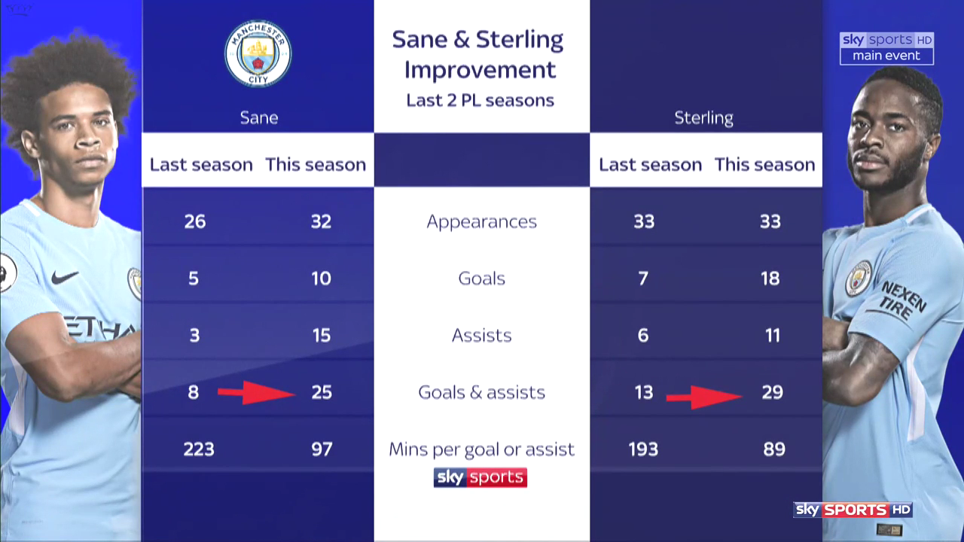Click Sterling's photo on the right
964x542 pixels.
pyautogui.click(x=893, y=301)
